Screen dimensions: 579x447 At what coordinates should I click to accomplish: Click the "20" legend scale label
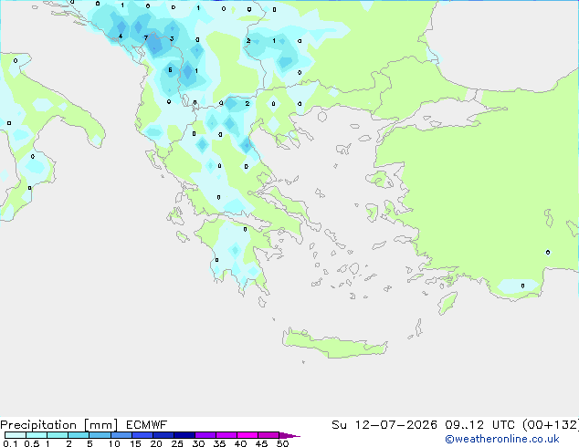click(156, 443)
